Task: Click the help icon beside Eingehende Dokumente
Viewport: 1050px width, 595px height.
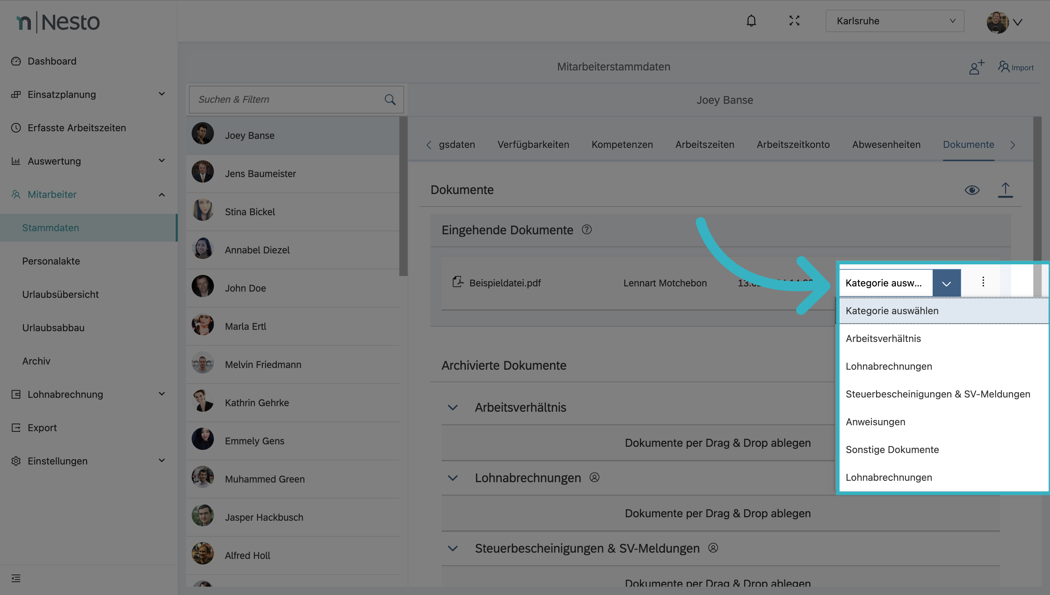Action: (586, 230)
